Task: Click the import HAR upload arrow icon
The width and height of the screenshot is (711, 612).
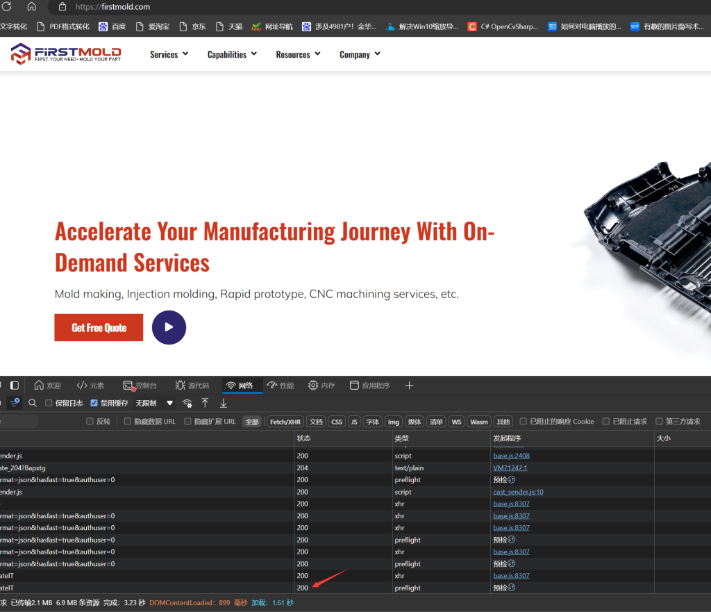Action: [205, 403]
